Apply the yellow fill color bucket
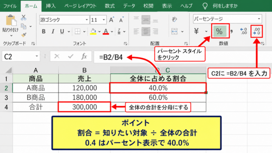This screenshot has height=153, width=272. pos(93,31)
